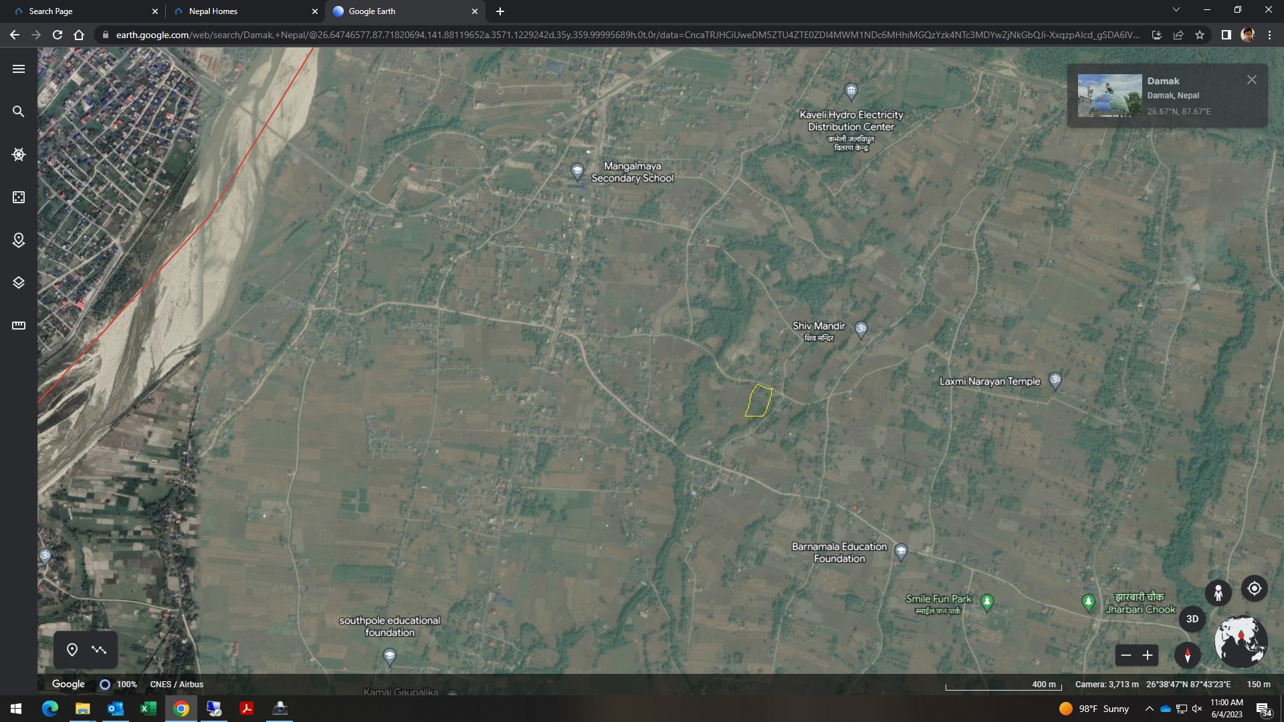Select the Jharbari Chook green marker
The height and width of the screenshot is (722, 1284).
pos(1089,602)
